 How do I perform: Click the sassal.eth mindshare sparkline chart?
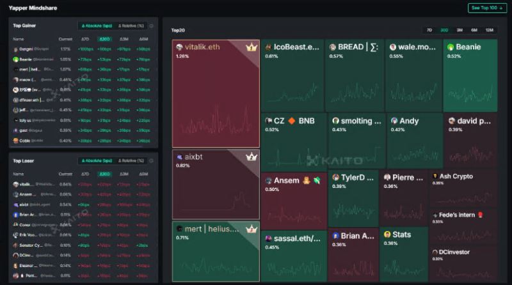[x=293, y=265]
